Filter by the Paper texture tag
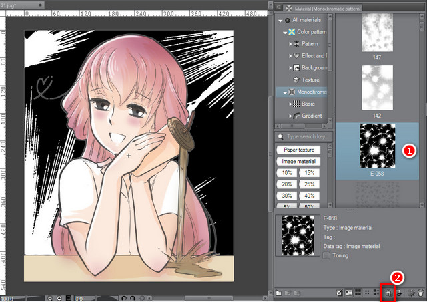427x302 pixels. pyautogui.click(x=298, y=150)
